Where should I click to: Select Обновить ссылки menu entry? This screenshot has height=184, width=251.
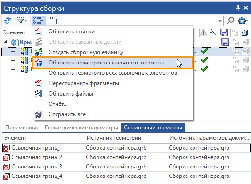coord(72,32)
